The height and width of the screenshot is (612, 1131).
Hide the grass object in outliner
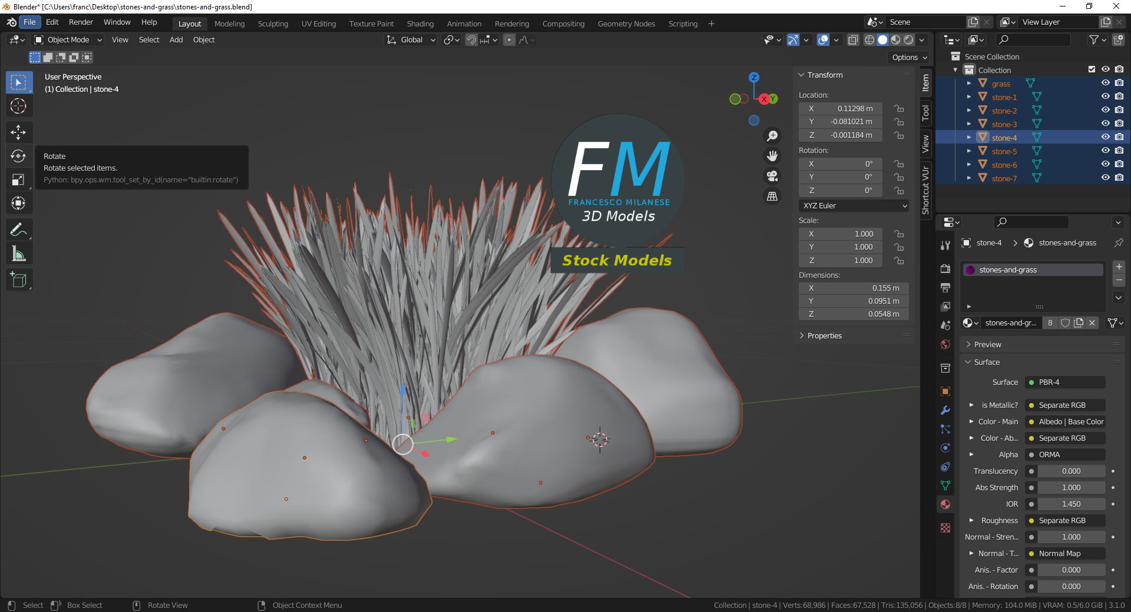(x=1105, y=83)
